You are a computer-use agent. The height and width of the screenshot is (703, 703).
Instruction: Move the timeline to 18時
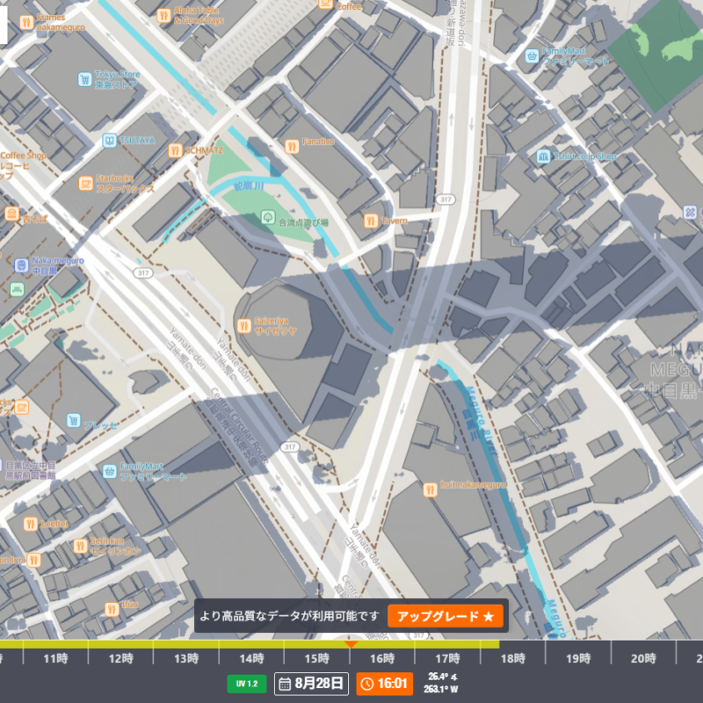click(x=513, y=658)
